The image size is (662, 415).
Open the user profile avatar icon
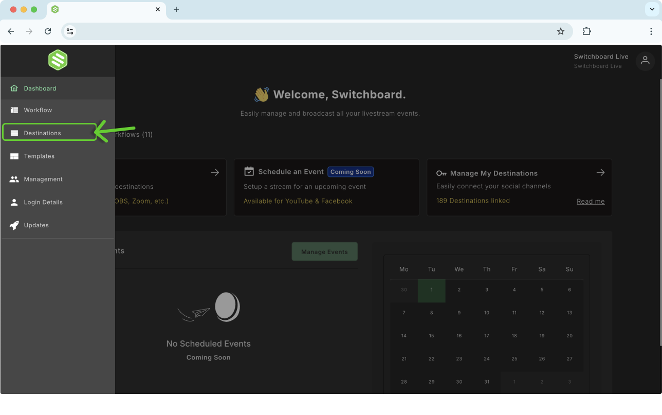tap(645, 61)
